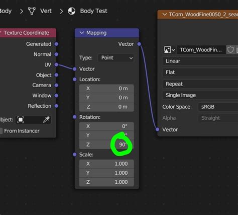This screenshot has height=215, width=238.
Task: Click Body Test in the breadcrumb
Action: pos(93,11)
